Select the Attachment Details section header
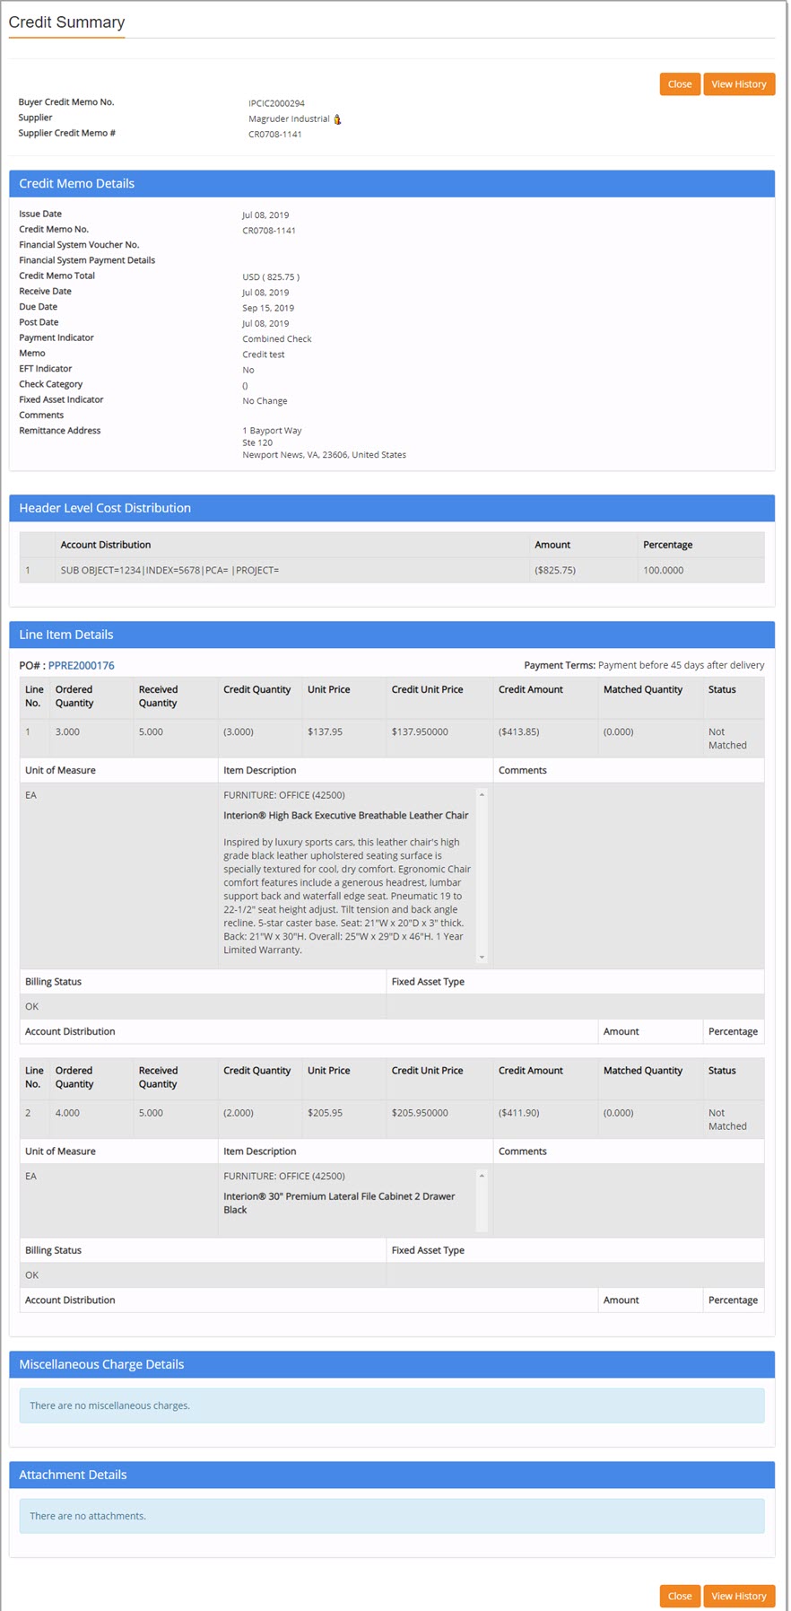The image size is (791, 1611). (391, 1475)
